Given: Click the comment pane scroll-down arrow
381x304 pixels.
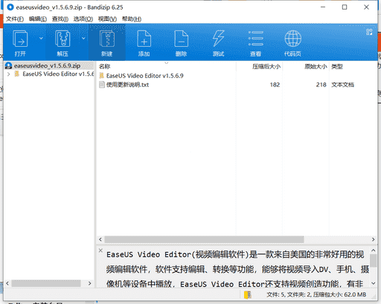Looking at the screenshot, I should pyautogui.click(x=374, y=283).
